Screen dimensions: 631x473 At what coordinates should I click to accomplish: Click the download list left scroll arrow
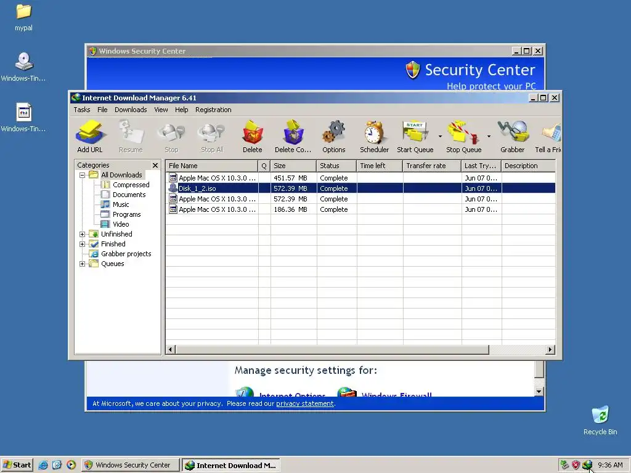click(171, 350)
